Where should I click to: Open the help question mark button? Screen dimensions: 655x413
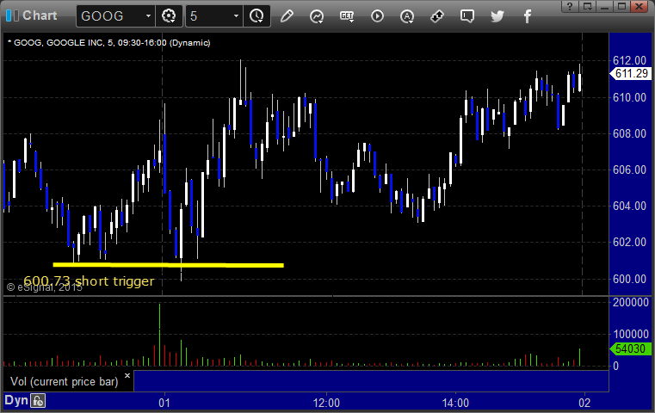pyautogui.click(x=570, y=6)
